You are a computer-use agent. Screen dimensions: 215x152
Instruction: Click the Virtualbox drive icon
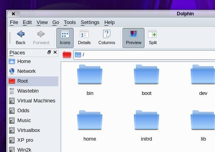(12, 130)
